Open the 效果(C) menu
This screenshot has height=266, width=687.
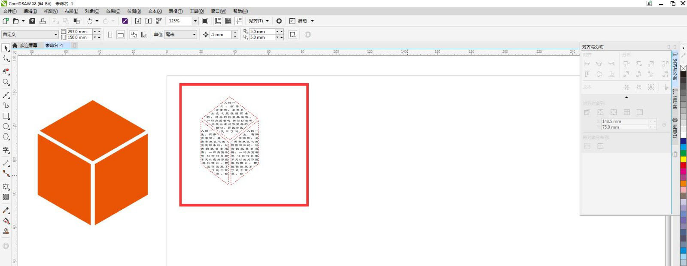[x=113, y=11]
